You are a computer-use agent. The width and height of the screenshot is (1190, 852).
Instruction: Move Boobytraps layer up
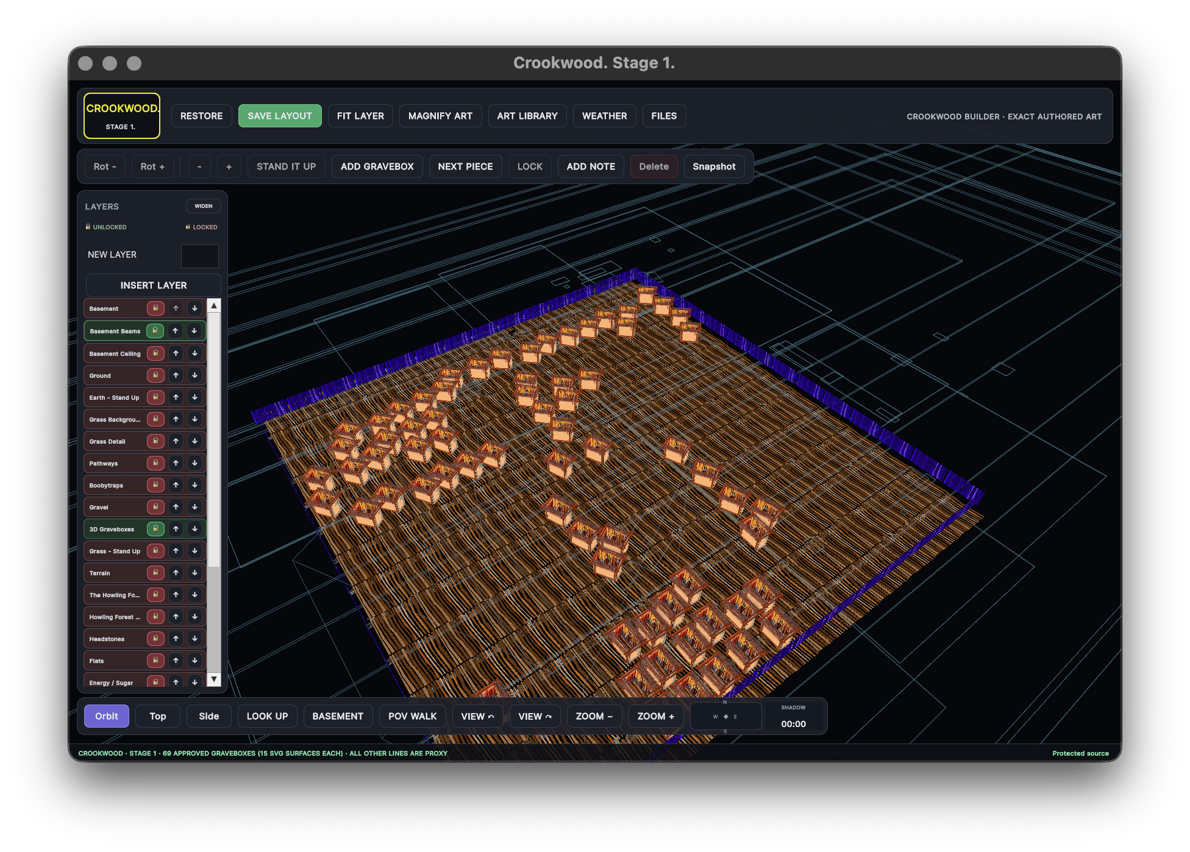[176, 485]
